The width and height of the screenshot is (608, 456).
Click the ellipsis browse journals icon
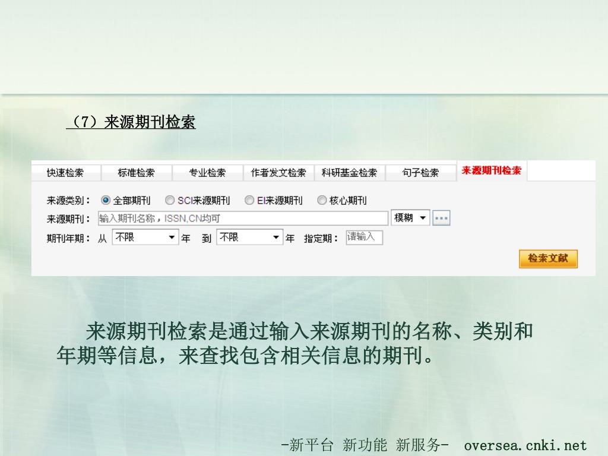click(x=441, y=218)
